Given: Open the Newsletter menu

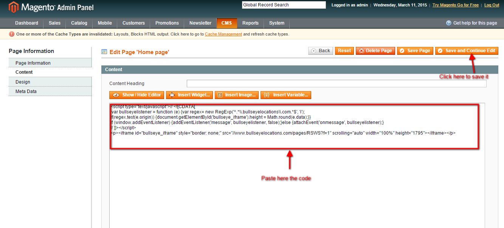Looking at the screenshot, I should pos(200,23).
